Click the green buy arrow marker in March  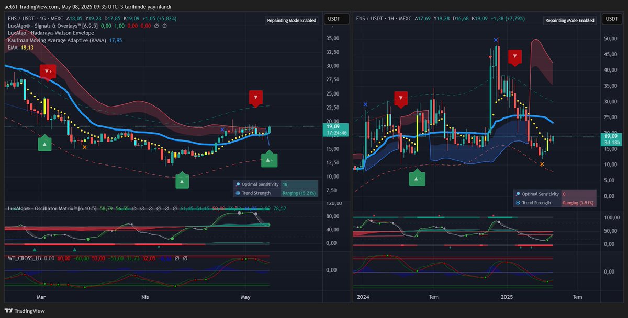tap(44, 144)
